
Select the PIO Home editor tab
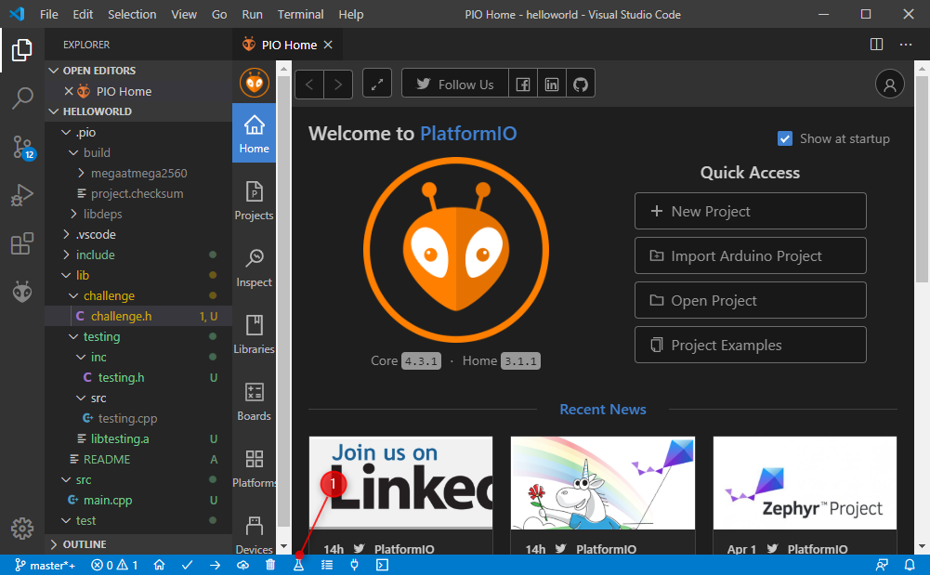[x=288, y=45]
